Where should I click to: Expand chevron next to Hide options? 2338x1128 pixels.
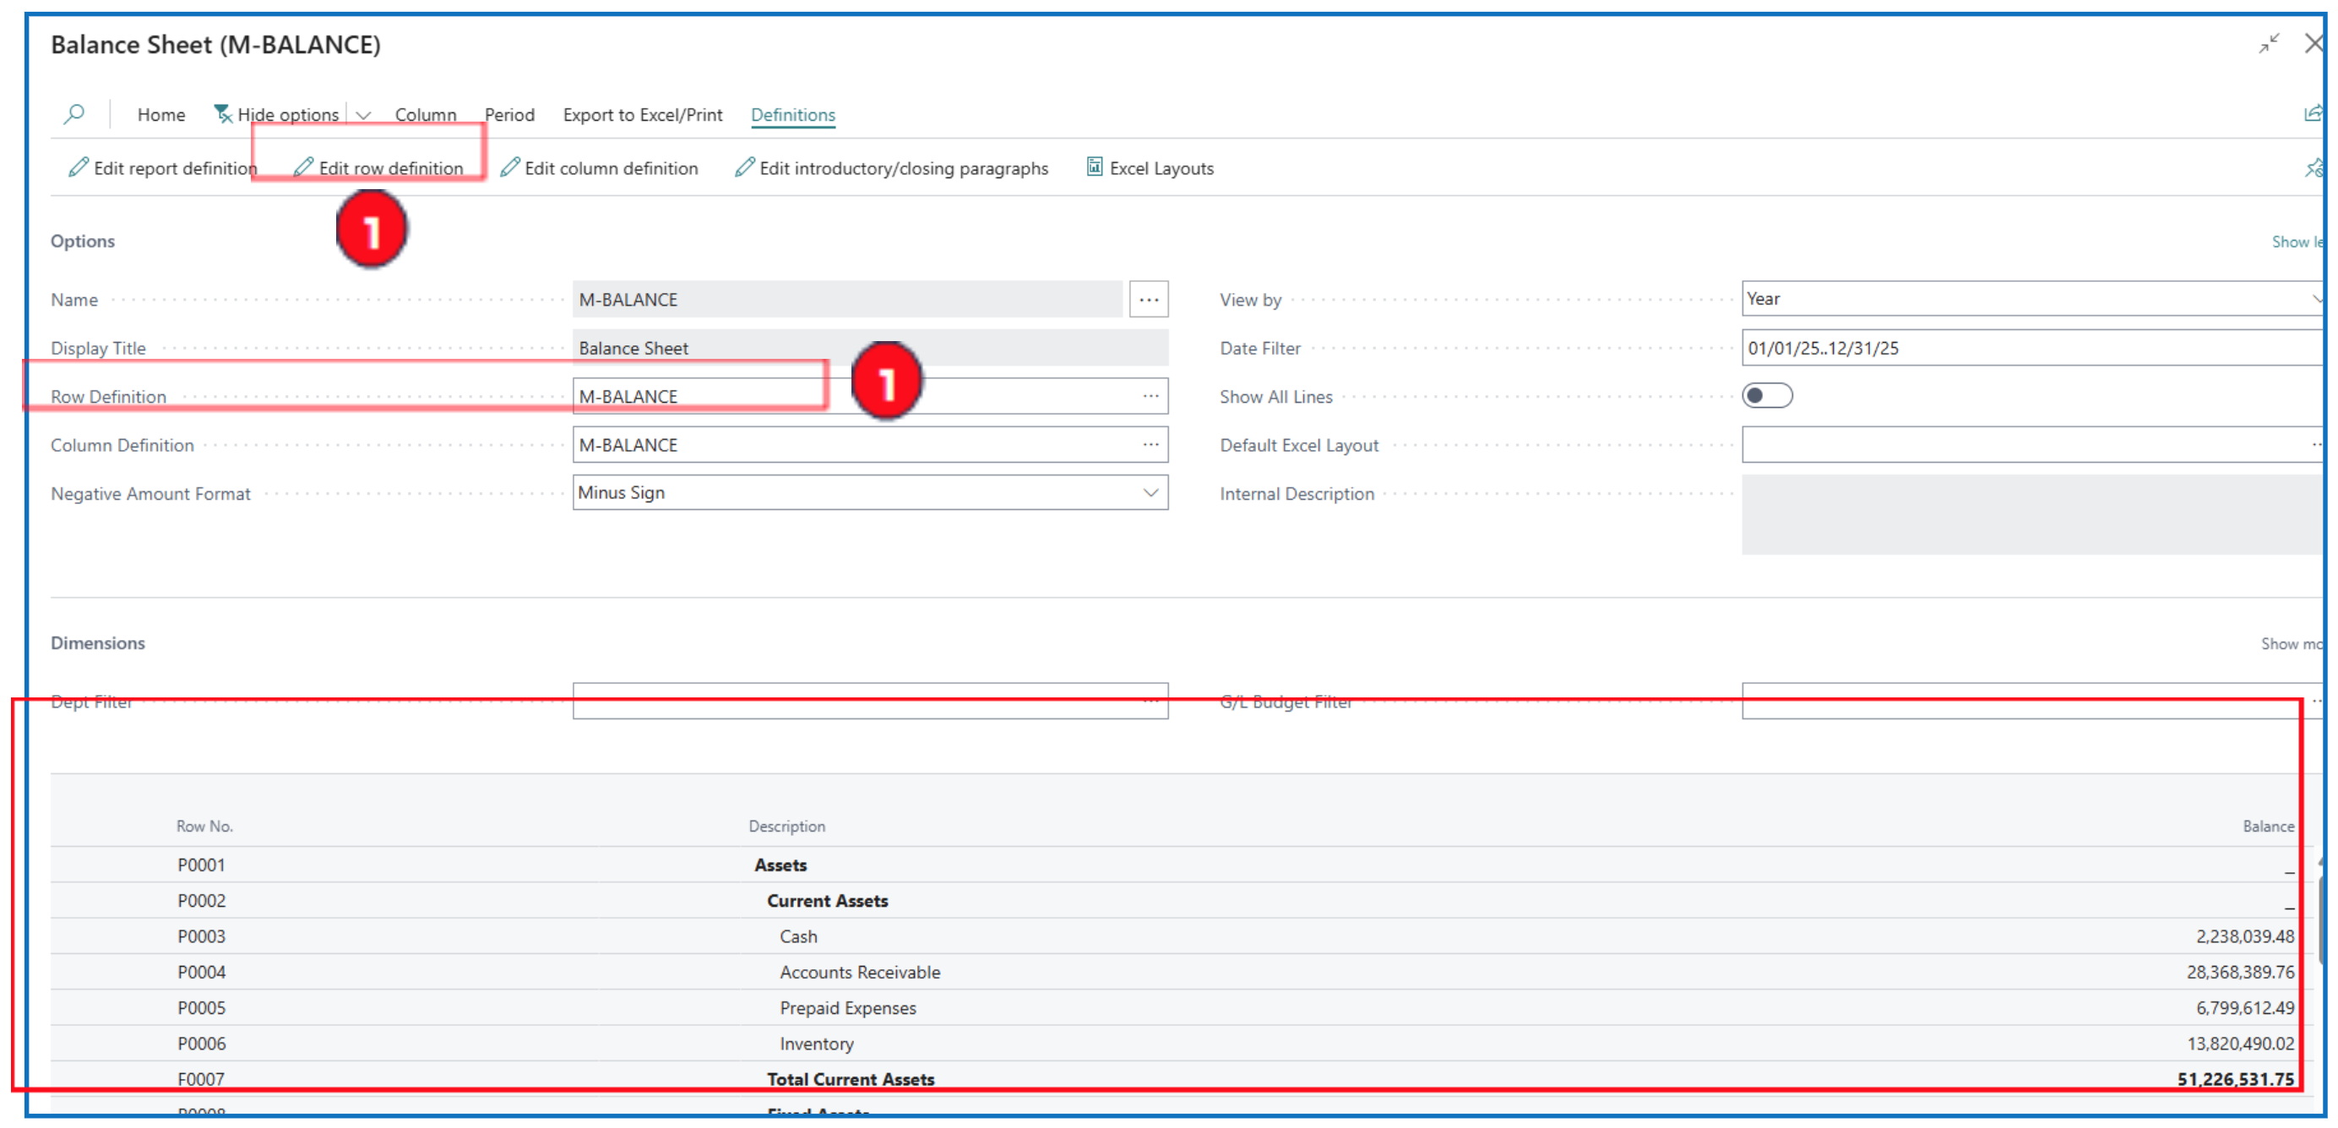click(364, 116)
